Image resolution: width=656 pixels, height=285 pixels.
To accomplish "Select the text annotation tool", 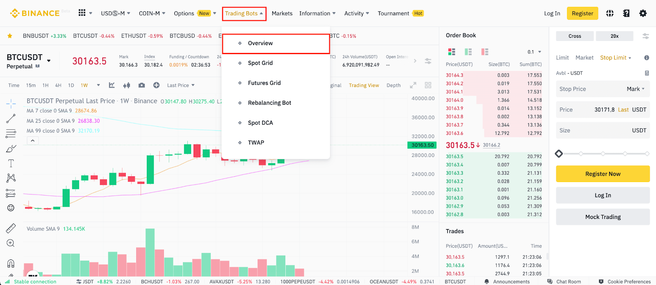I will (x=11, y=163).
